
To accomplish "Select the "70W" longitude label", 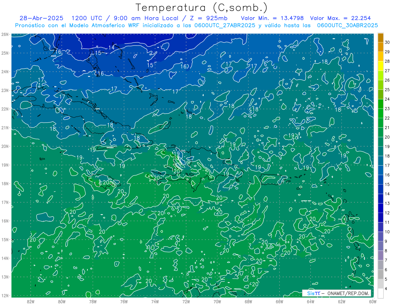I will coord(217,301).
